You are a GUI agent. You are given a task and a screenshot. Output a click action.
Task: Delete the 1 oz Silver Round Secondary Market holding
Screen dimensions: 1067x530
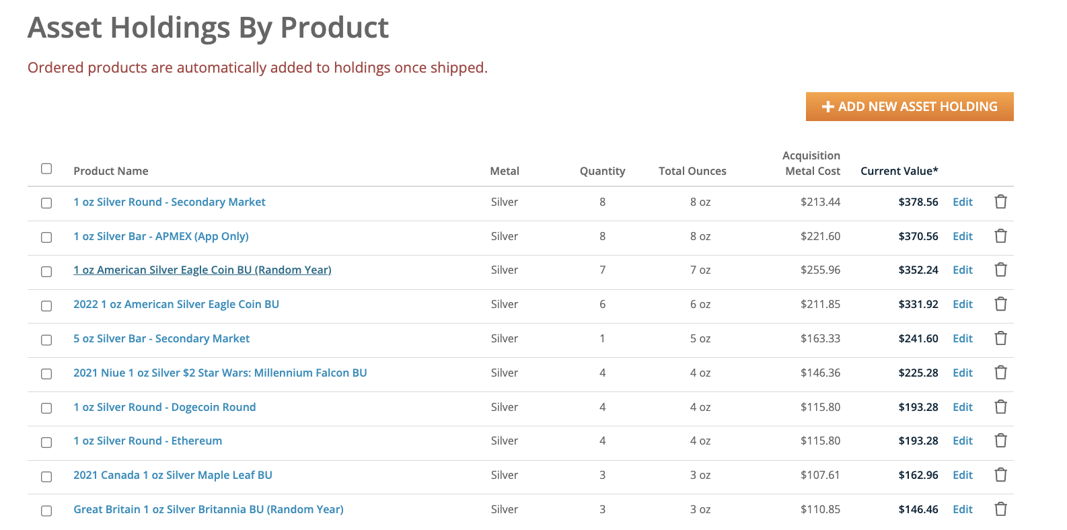pos(1000,202)
